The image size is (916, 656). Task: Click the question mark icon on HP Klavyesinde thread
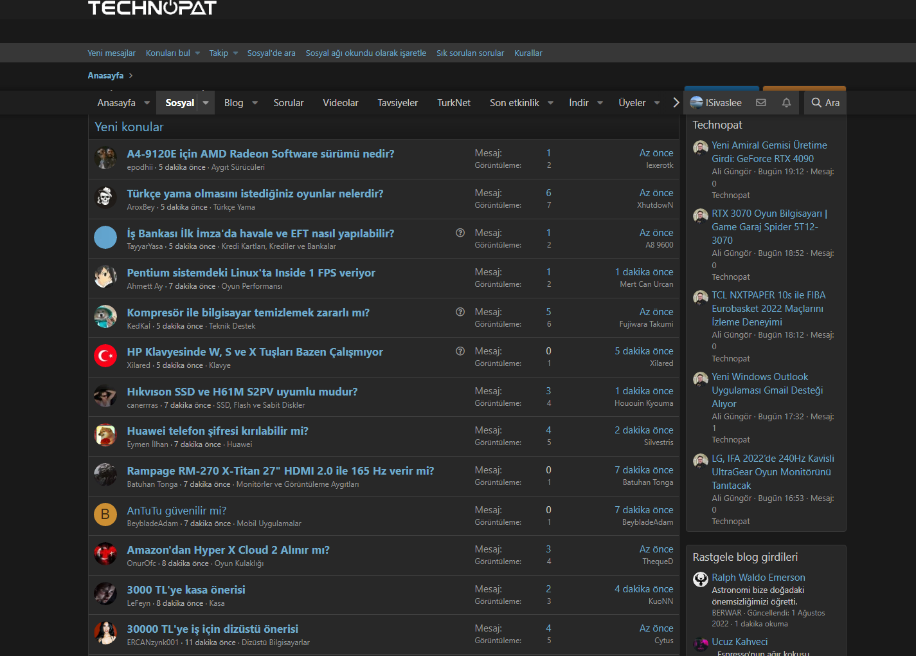tap(460, 351)
